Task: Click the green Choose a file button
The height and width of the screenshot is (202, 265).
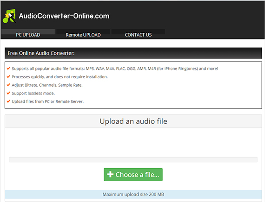Action: click(x=133, y=175)
